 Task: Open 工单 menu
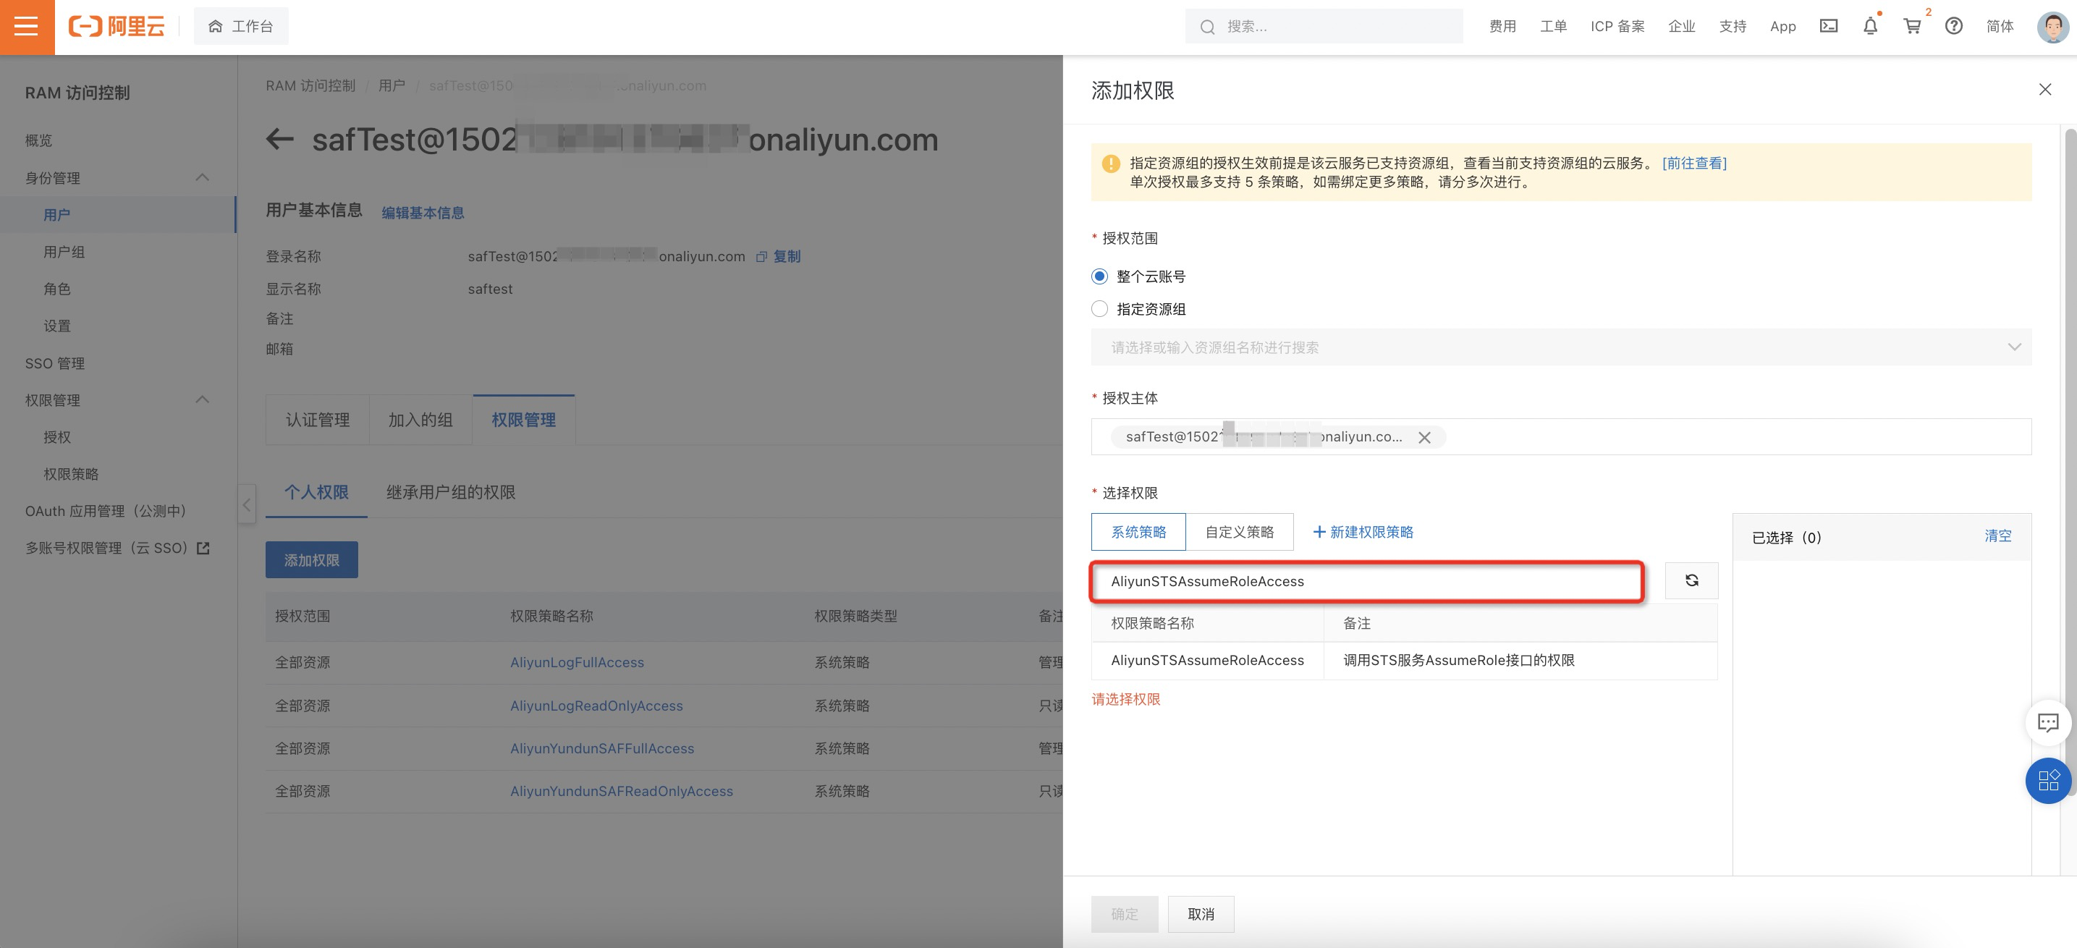coord(1553,27)
